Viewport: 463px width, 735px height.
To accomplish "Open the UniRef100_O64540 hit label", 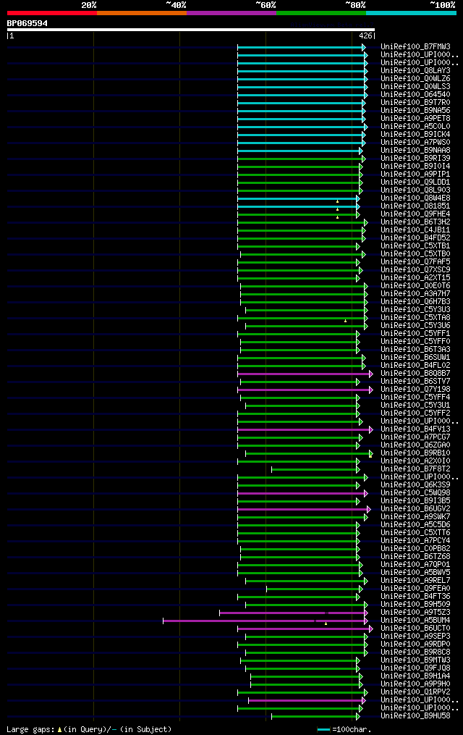I will point(415,95).
